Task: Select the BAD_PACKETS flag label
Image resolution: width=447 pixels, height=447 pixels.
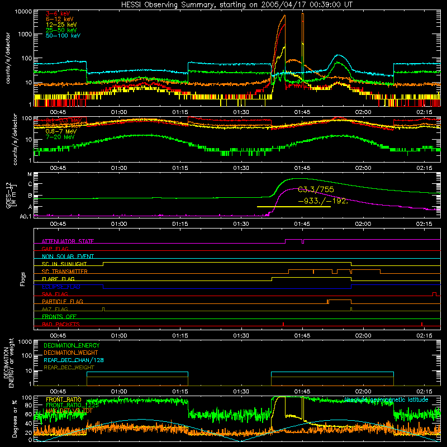Action: coord(61,324)
